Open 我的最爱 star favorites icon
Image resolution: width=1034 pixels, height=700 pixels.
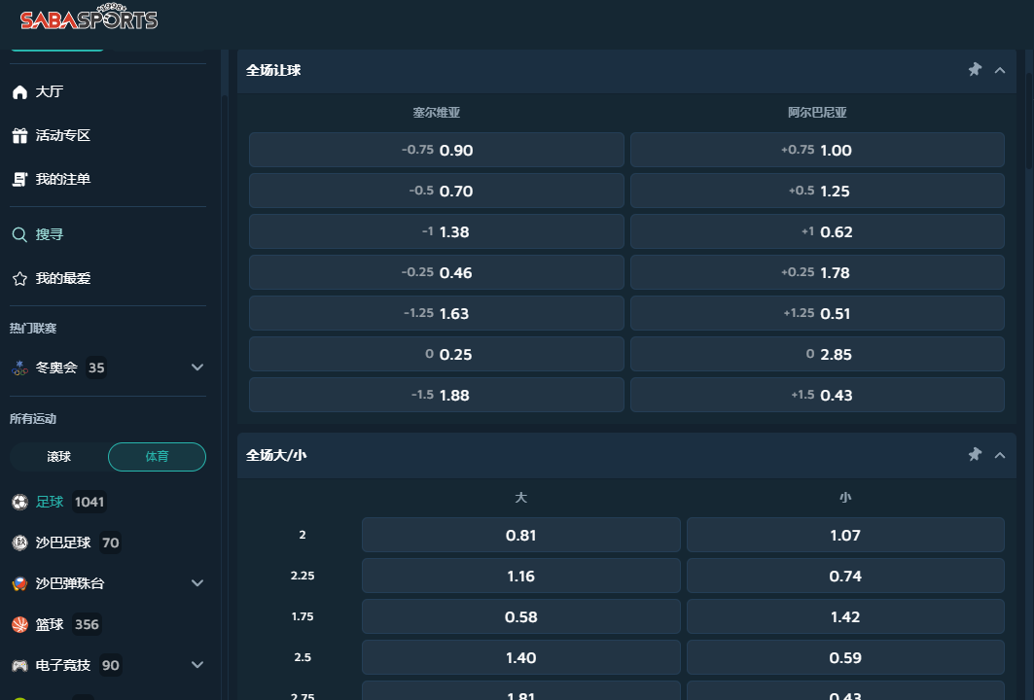tap(19, 279)
